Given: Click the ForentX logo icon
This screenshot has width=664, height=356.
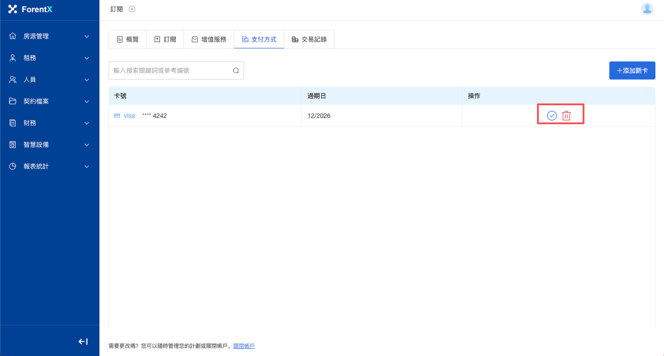Looking at the screenshot, I should [x=13, y=9].
